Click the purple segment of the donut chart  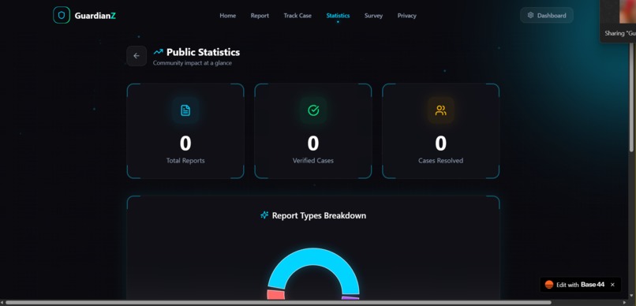coord(350,298)
